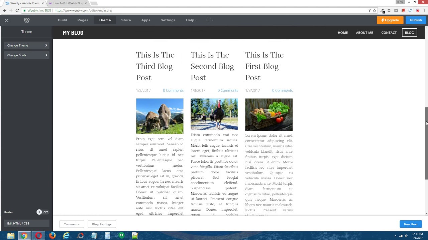
Task: Close the editor with the X icon
Action: 6,20
